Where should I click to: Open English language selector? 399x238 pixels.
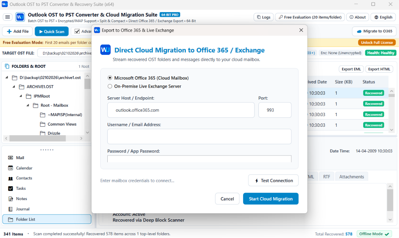point(383,17)
